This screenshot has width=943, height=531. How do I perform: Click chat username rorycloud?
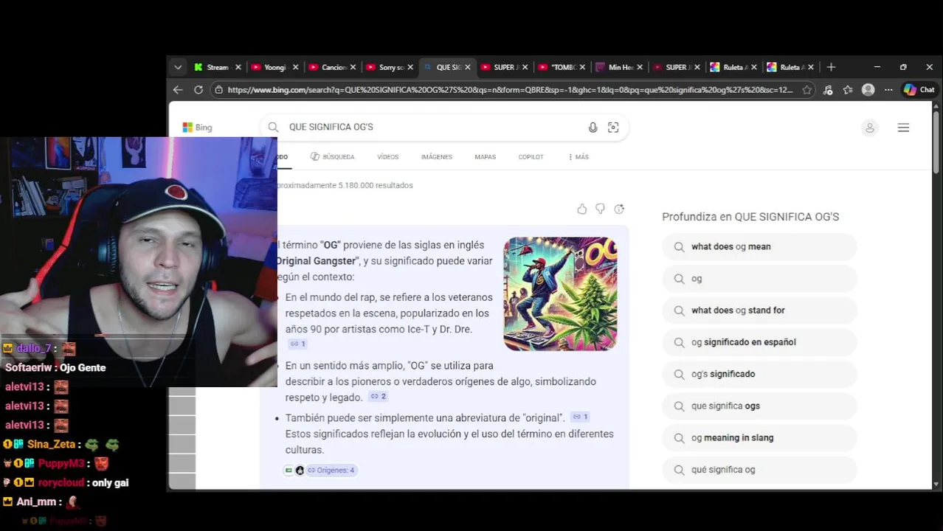click(x=61, y=482)
